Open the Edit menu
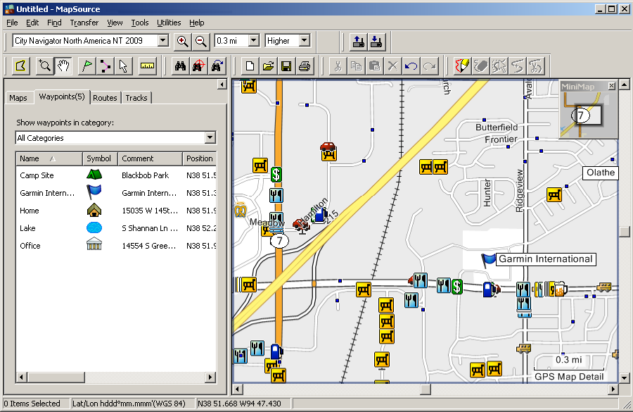 [x=32, y=23]
